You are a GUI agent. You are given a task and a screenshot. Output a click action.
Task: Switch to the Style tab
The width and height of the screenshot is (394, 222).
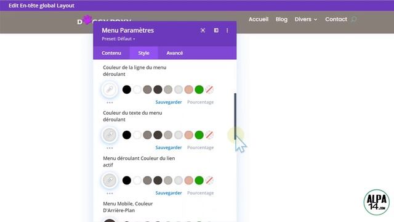[143, 53]
